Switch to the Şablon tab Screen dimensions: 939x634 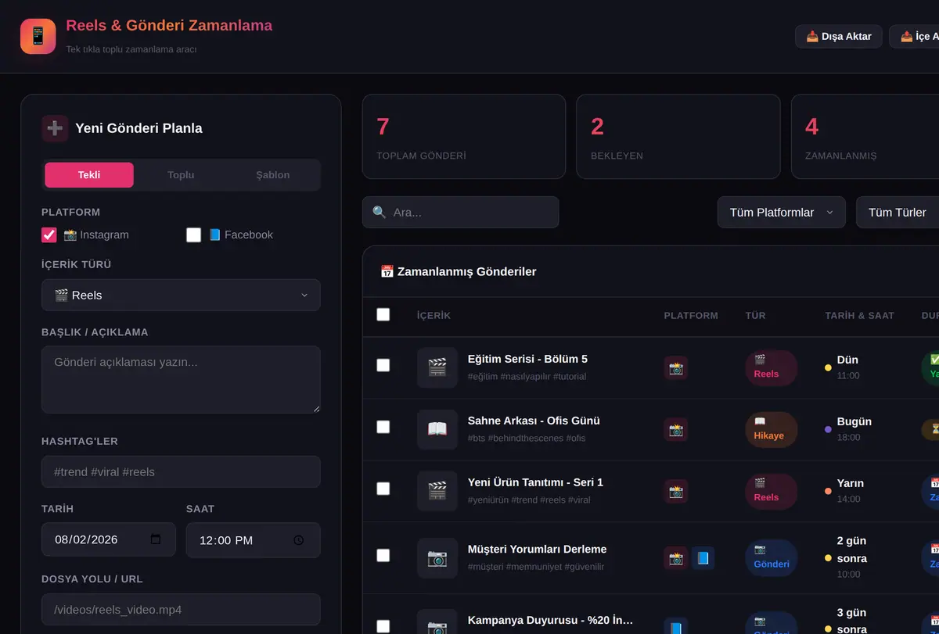(273, 175)
